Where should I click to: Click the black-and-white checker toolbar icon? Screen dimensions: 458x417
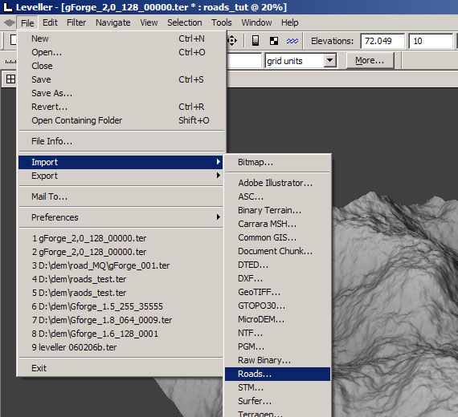tap(274, 41)
